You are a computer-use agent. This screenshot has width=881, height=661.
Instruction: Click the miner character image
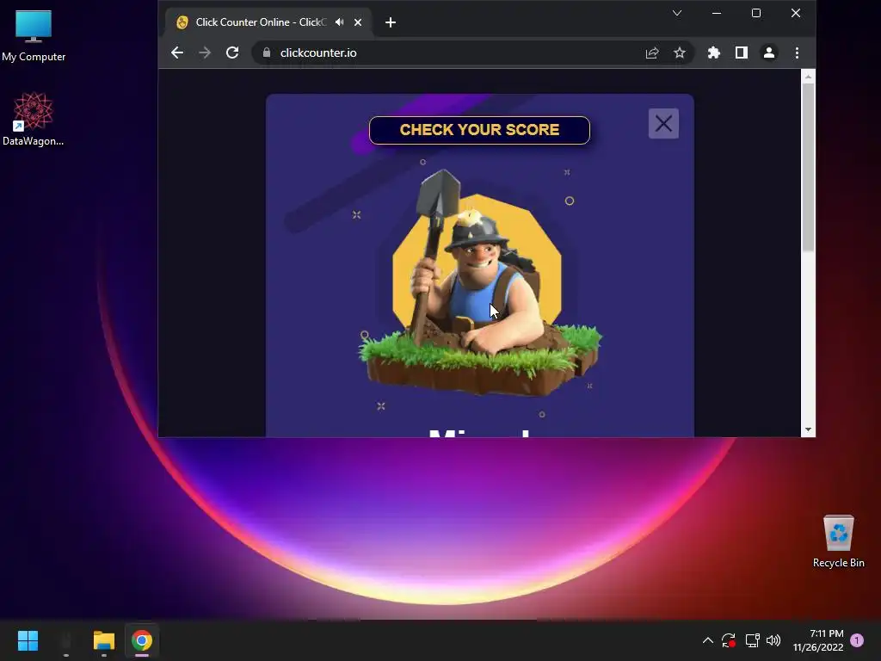coord(479,282)
